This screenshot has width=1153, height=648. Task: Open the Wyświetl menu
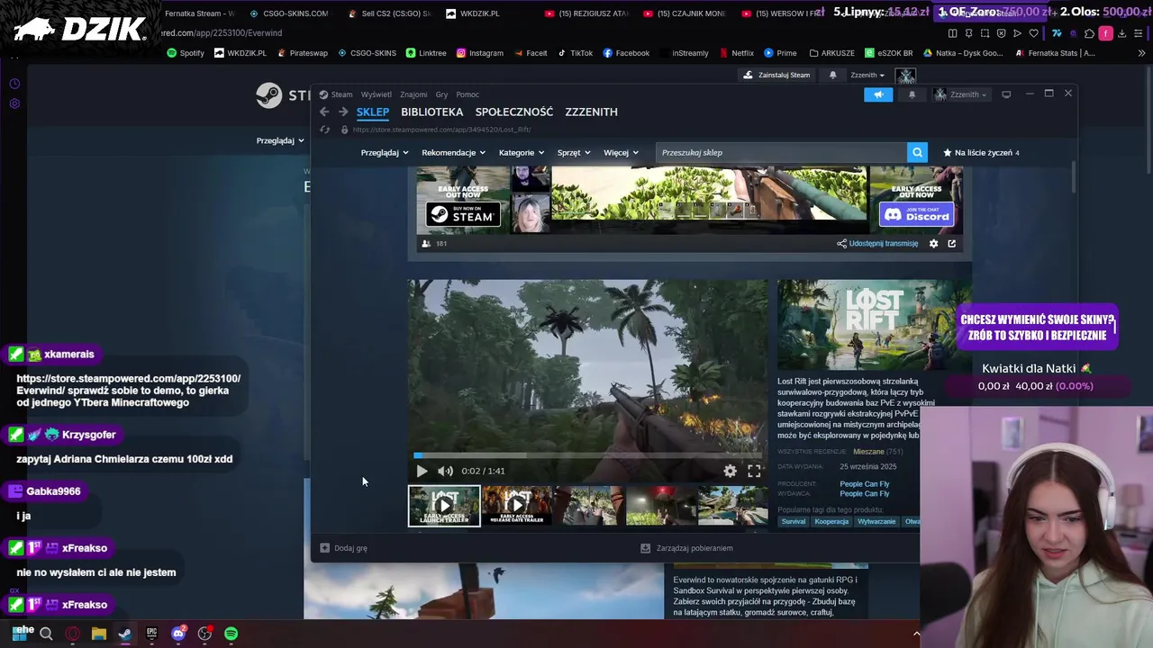(376, 94)
